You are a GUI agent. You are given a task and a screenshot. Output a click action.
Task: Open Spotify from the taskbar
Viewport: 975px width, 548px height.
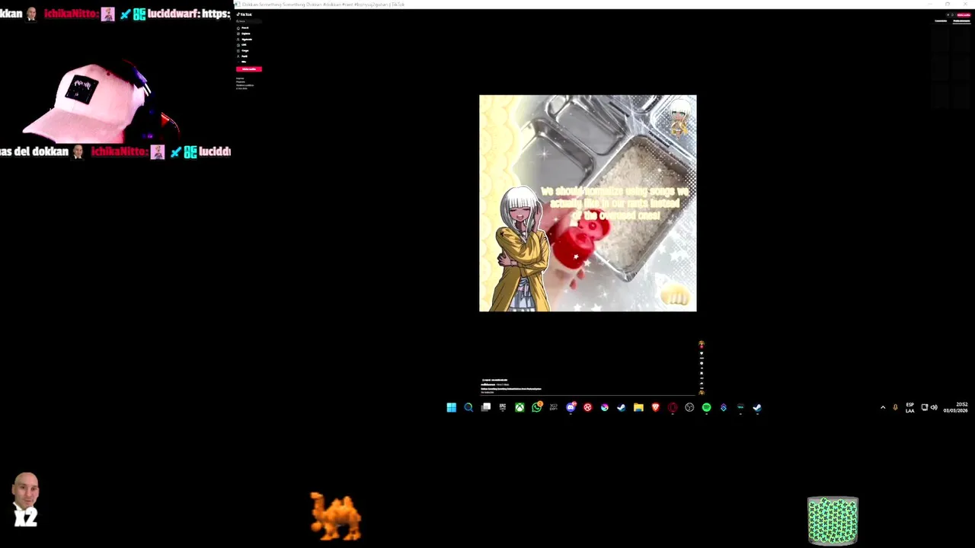click(x=706, y=408)
